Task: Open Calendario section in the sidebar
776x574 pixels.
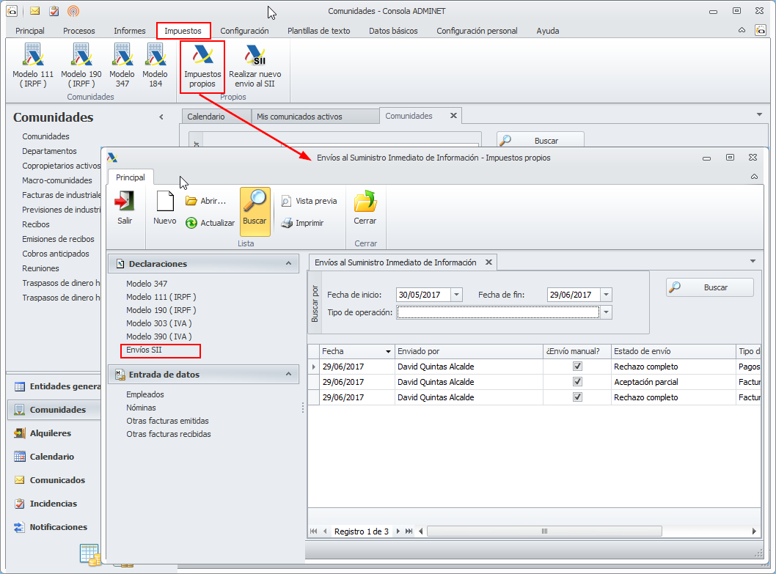Action: click(51, 457)
